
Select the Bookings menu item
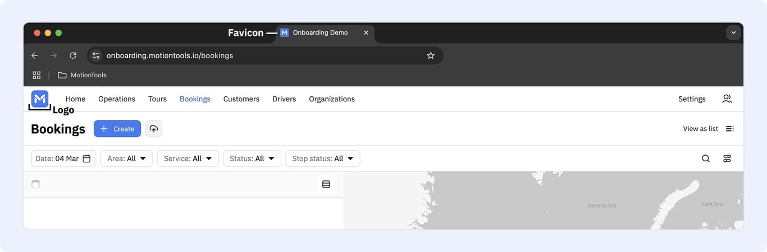(x=195, y=99)
